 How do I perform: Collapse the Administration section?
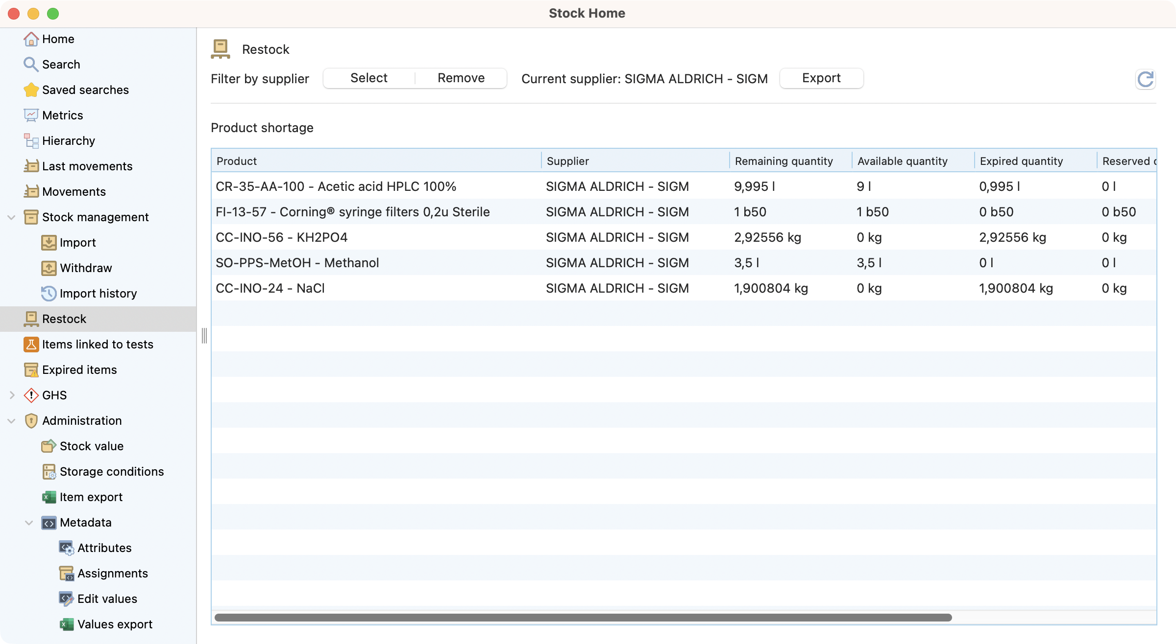pyautogui.click(x=12, y=421)
